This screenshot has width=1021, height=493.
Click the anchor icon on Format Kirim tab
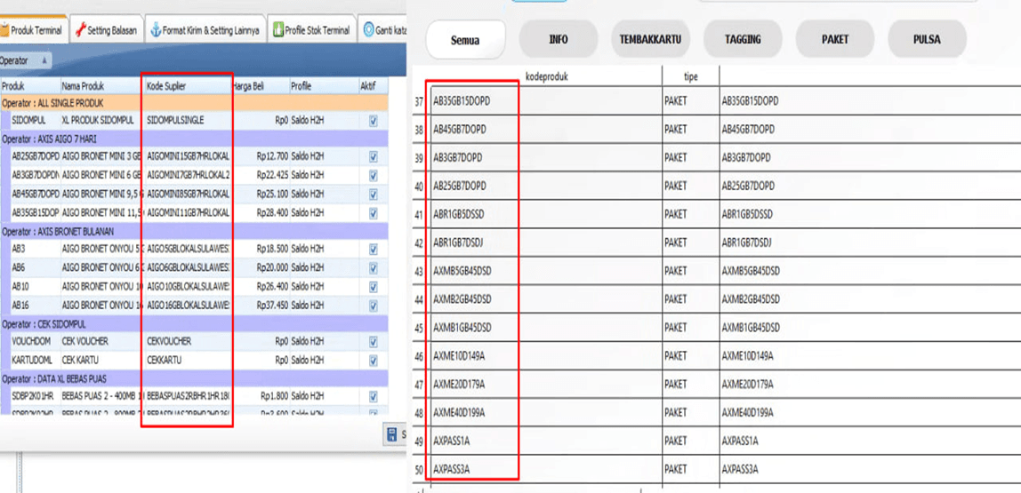click(x=156, y=30)
